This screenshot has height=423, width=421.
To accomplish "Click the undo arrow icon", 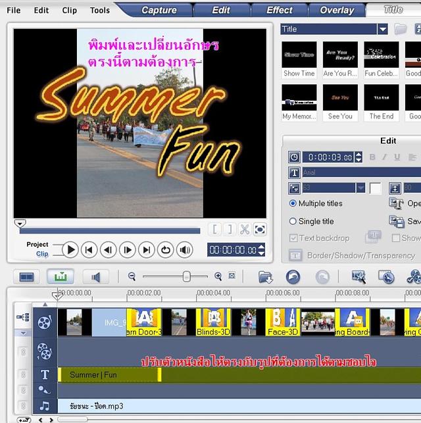I will pos(293,277).
